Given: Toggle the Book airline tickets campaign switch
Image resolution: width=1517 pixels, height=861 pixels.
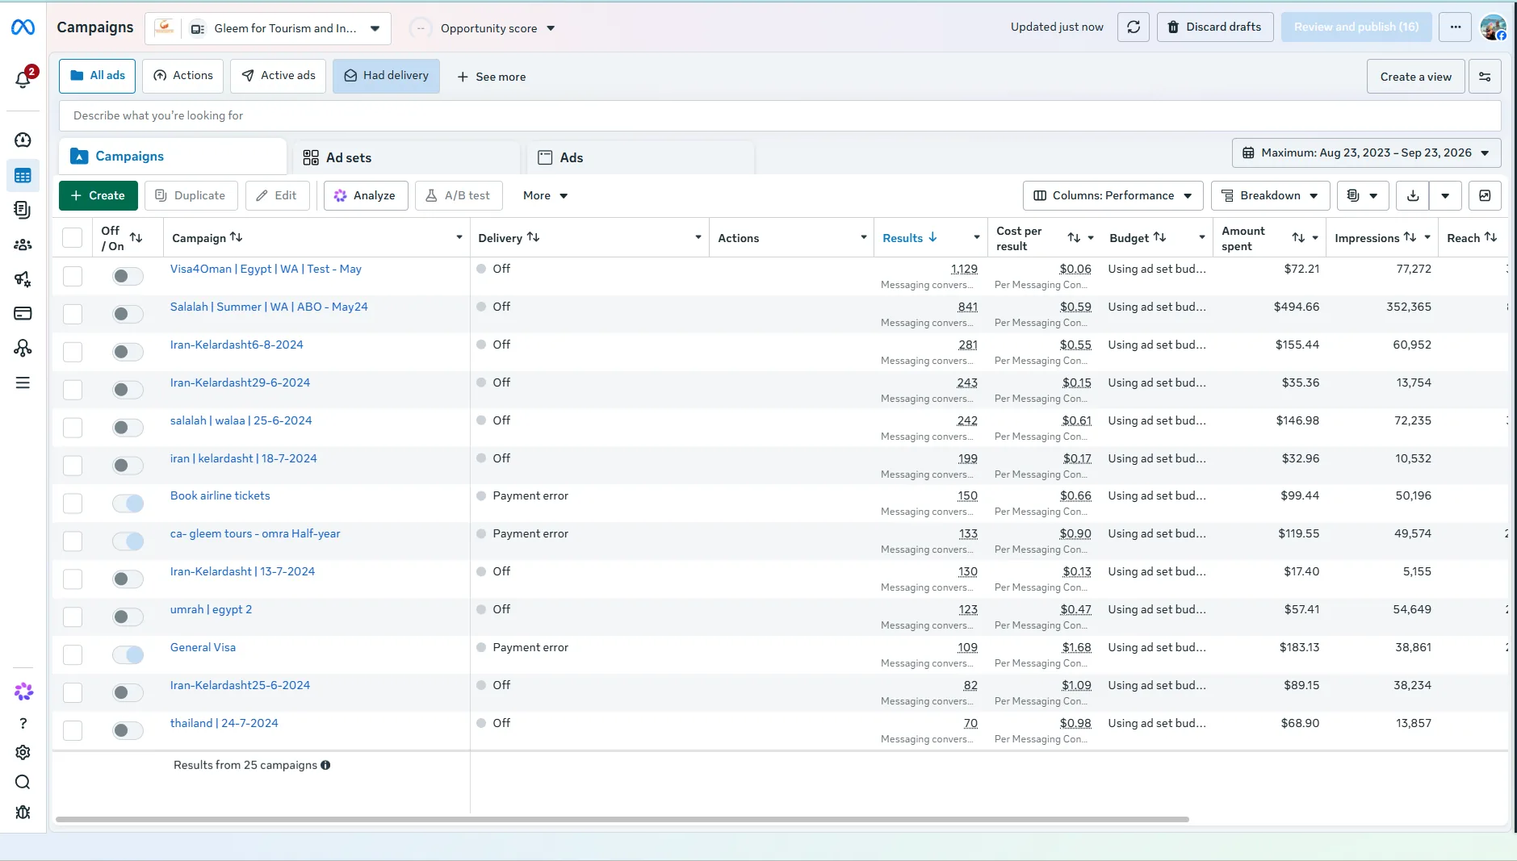Looking at the screenshot, I should click(128, 504).
